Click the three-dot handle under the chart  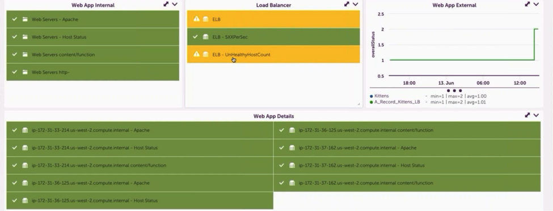(x=454, y=91)
